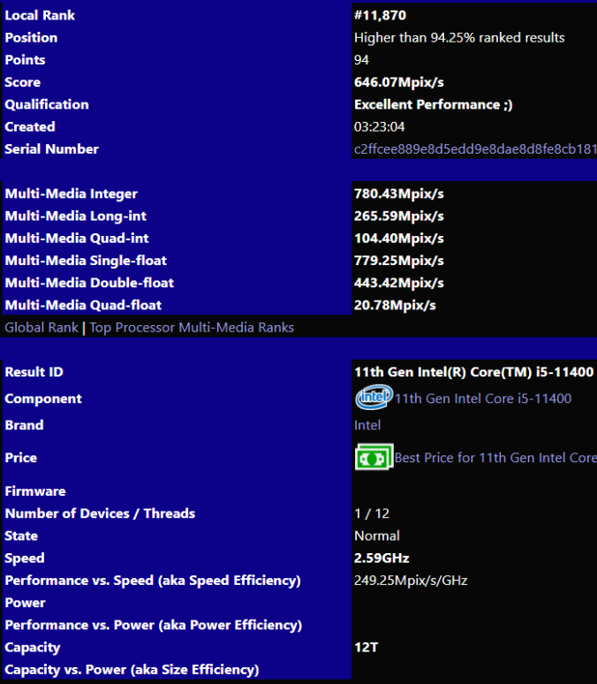This screenshot has width=597, height=684.
Task: Click the Intel logo icon
Action: pos(374,397)
